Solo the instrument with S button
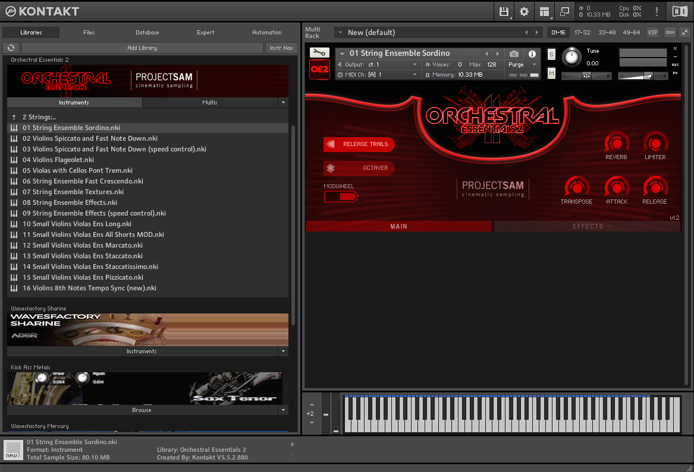 (x=551, y=55)
